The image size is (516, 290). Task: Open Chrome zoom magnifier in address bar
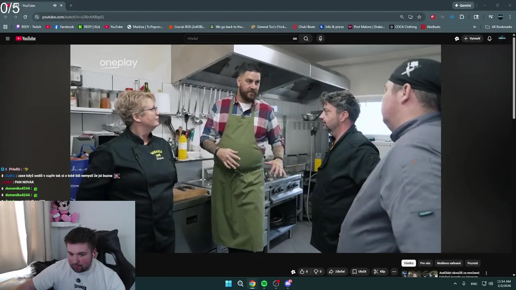tap(402, 17)
